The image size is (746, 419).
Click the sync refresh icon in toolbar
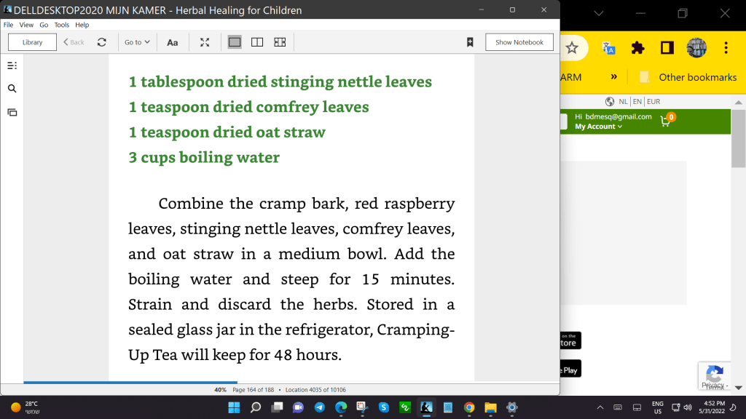pos(102,42)
